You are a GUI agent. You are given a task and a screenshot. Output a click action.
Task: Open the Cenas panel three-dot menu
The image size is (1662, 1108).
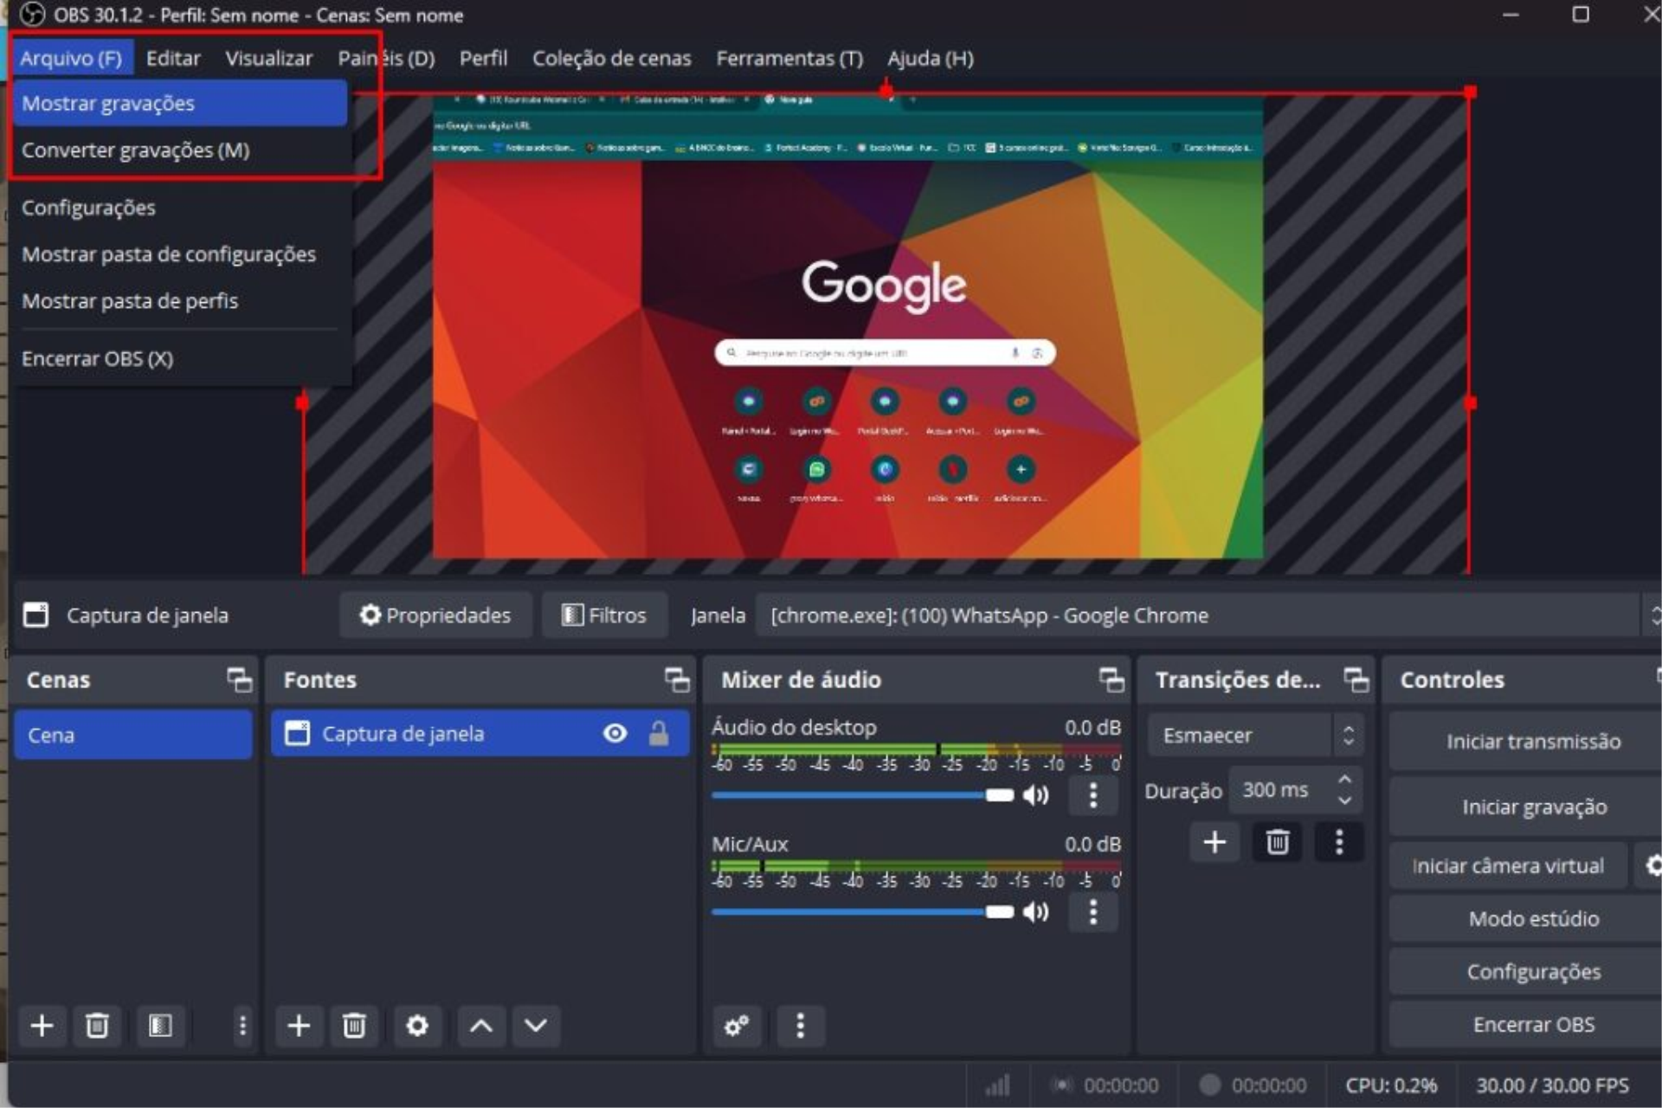pyautogui.click(x=242, y=1026)
